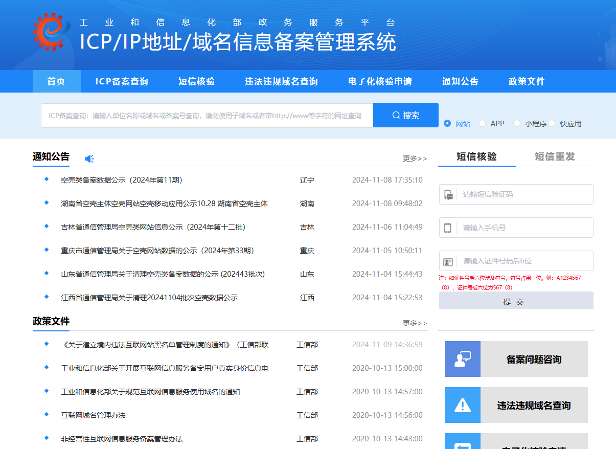616x449 pixels.
Task: Click the 备案问题咨询 button
Action: coord(516,359)
